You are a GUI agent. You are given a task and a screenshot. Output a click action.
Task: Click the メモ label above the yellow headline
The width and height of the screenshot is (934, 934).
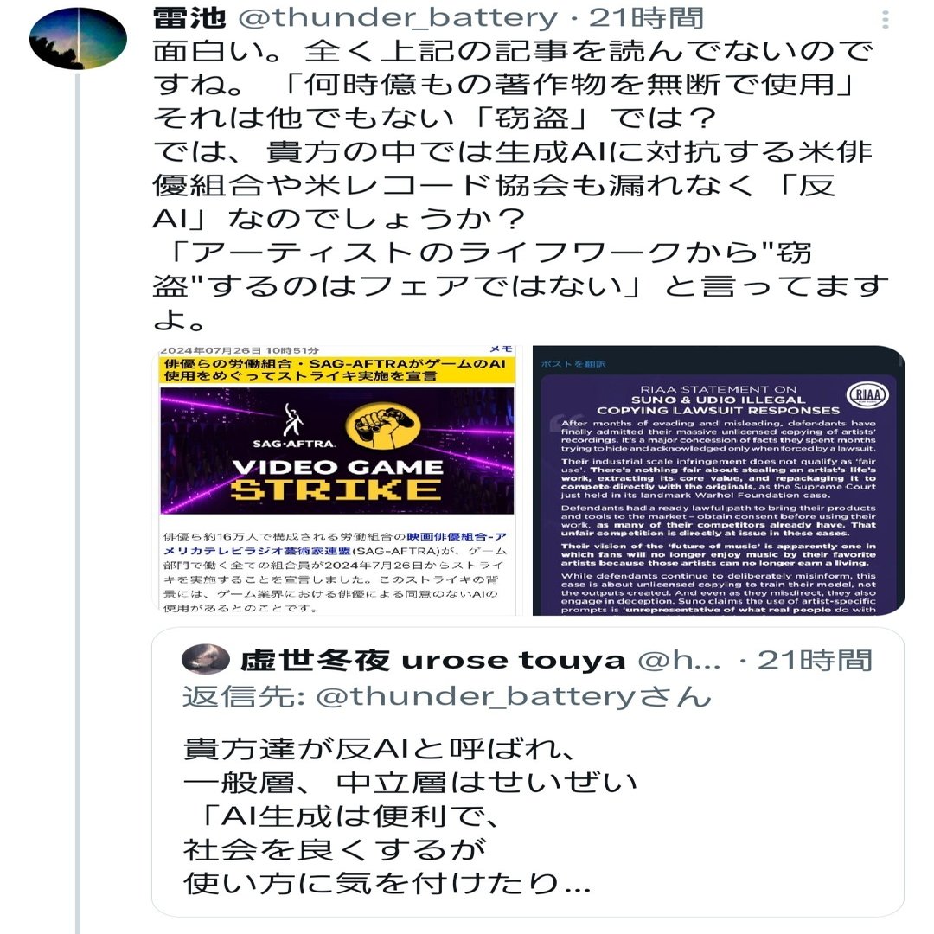(x=501, y=349)
